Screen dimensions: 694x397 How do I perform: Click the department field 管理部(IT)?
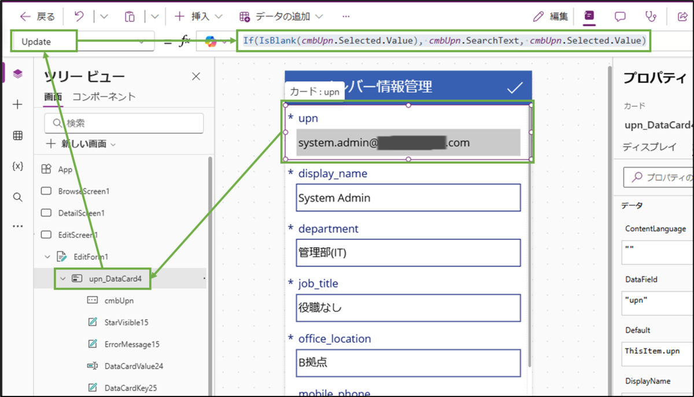click(x=408, y=253)
